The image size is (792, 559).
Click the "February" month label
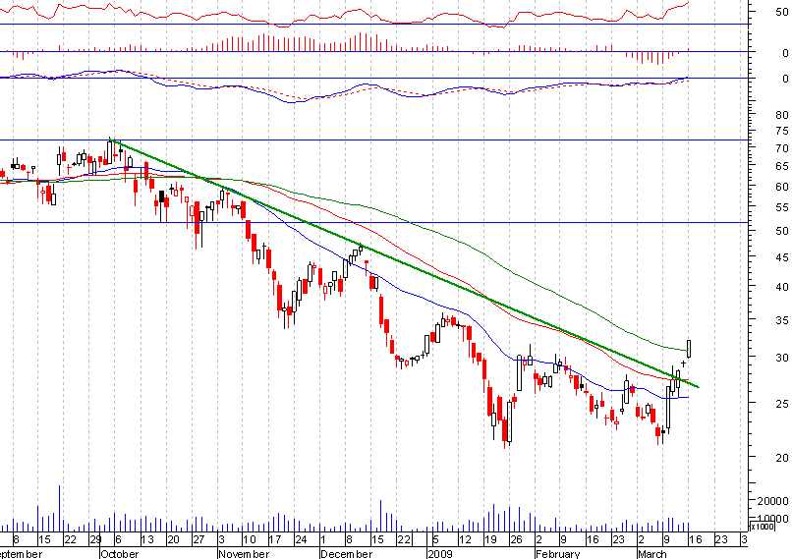(557, 553)
